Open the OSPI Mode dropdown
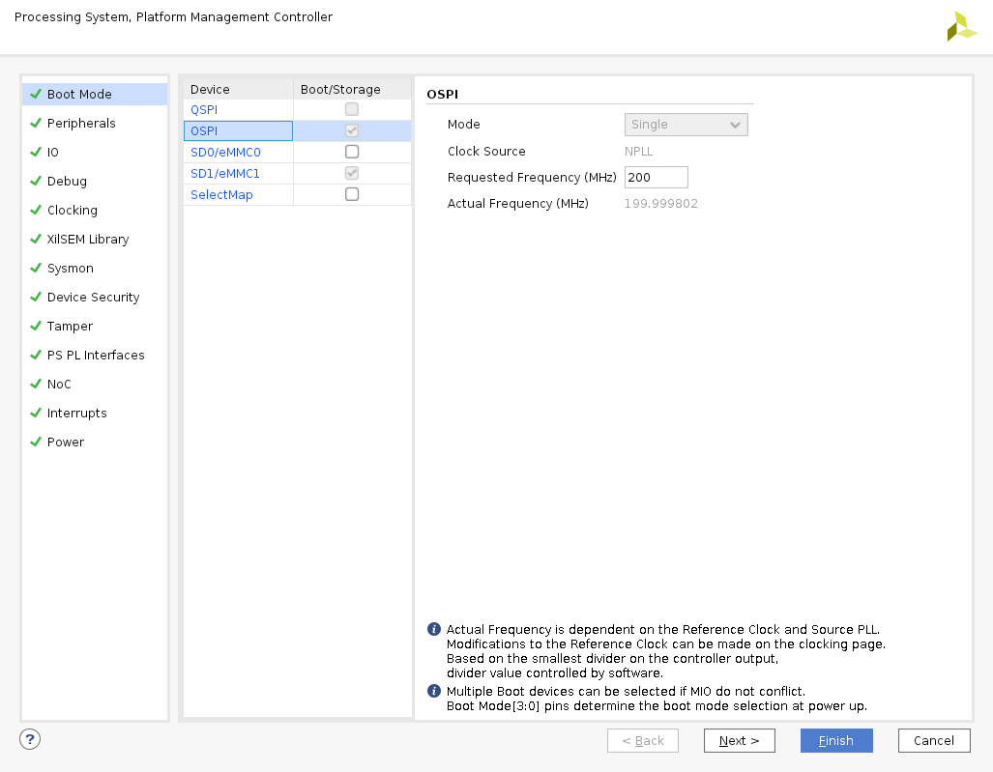Viewport: 993px width, 772px height. (x=686, y=125)
